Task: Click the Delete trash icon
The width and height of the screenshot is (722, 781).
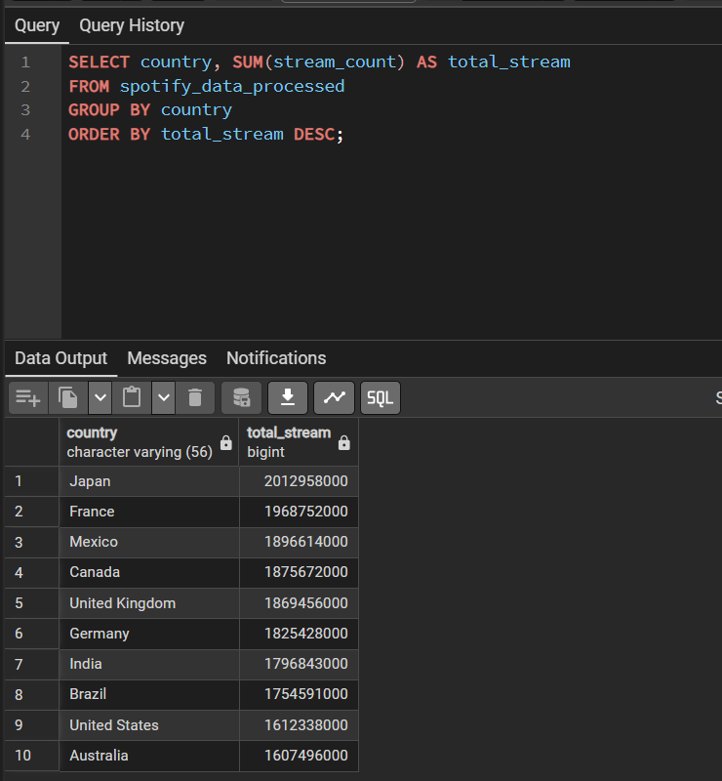Action: pos(195,397)
